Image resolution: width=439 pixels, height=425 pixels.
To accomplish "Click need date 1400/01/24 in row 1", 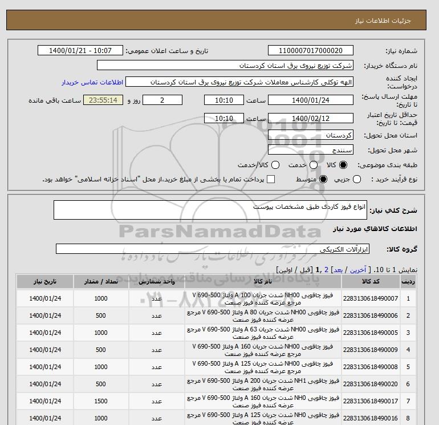I will 45,299.
